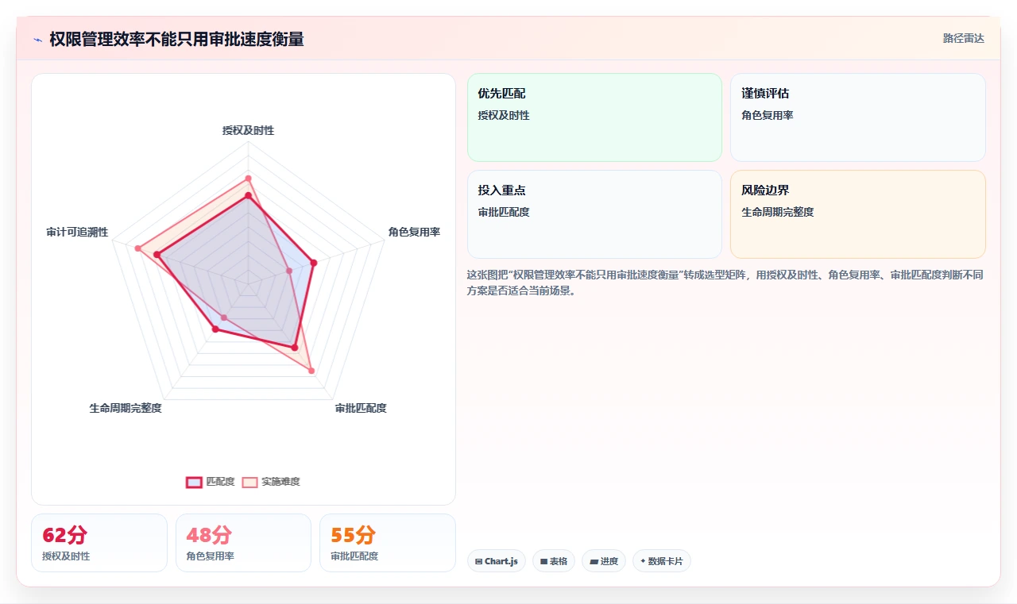This screenshot has width=1017, height=604.
Task: Open the 谨慎评估 card
Action: pyautogui.click(x=858, y=117)
